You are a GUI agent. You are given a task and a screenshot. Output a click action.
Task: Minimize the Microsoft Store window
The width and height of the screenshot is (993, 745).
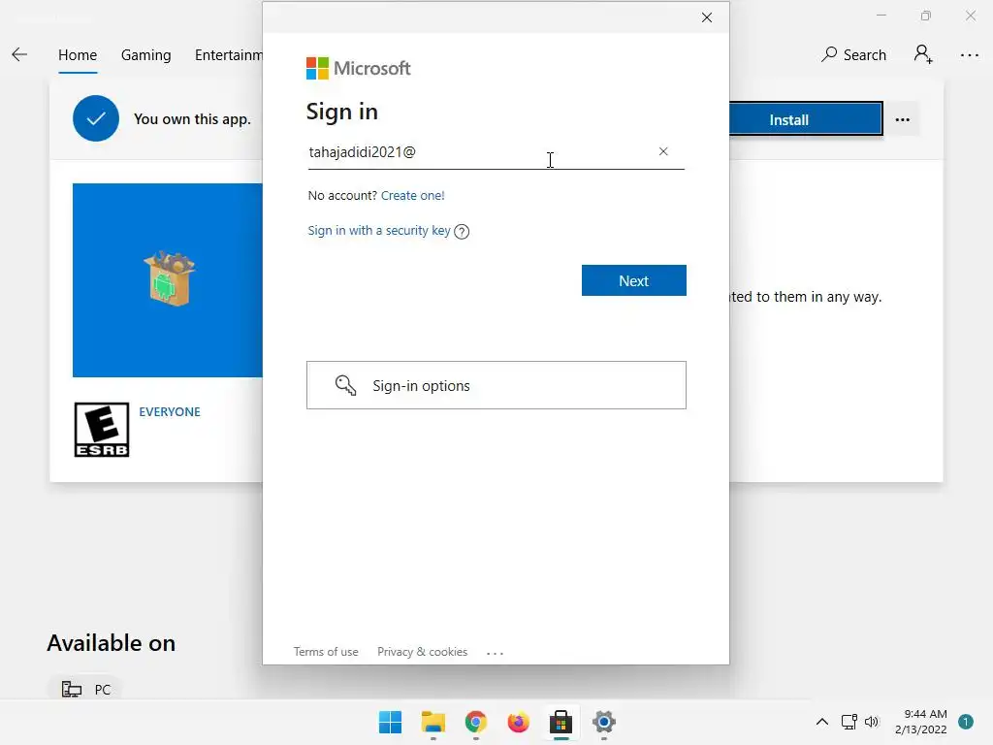click(881, 16)
